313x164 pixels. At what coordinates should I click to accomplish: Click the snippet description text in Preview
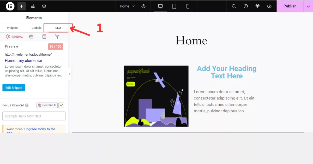[33, 71]
